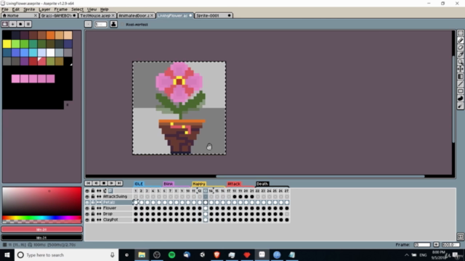Image resolution: width=465 pixels, height=261 pixels.
Task: Toggle continuous cels on AttackSwing layer
Action: pyautogui.click(x=99, y=196)
